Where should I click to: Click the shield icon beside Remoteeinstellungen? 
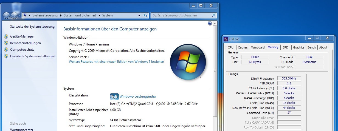coord(6,43)
